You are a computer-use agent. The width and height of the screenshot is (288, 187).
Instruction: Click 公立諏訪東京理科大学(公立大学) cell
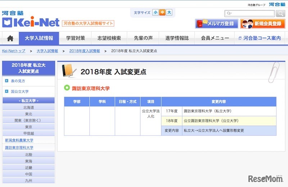point(229,121)
